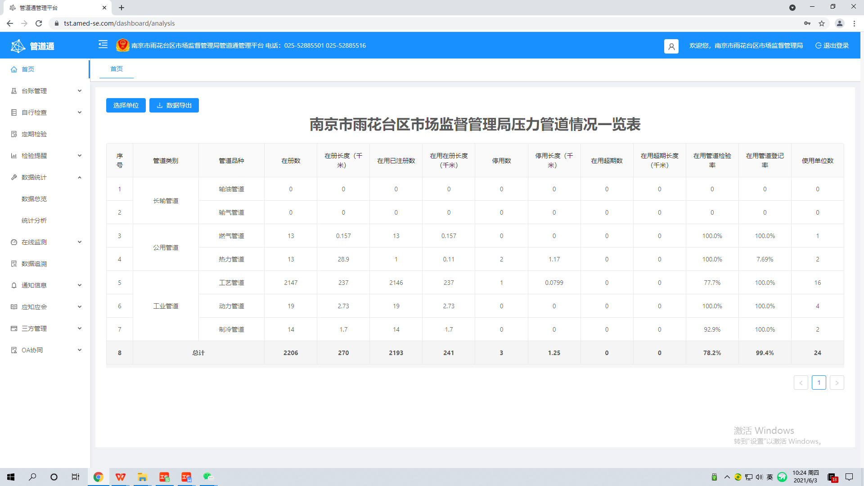
Task: Click the 定期检验 sidebar icon
Action: click(x=14, y=134)
